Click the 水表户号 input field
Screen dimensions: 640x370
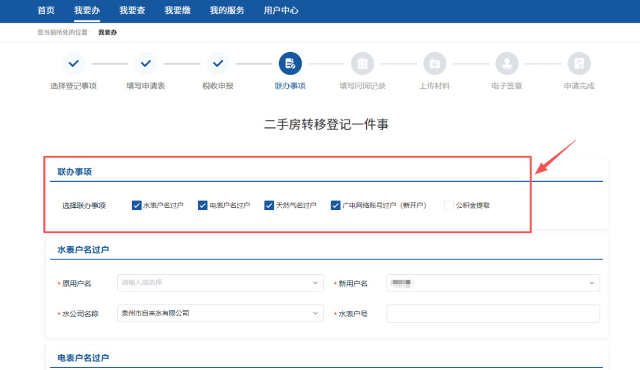click(x=492, y=313)
